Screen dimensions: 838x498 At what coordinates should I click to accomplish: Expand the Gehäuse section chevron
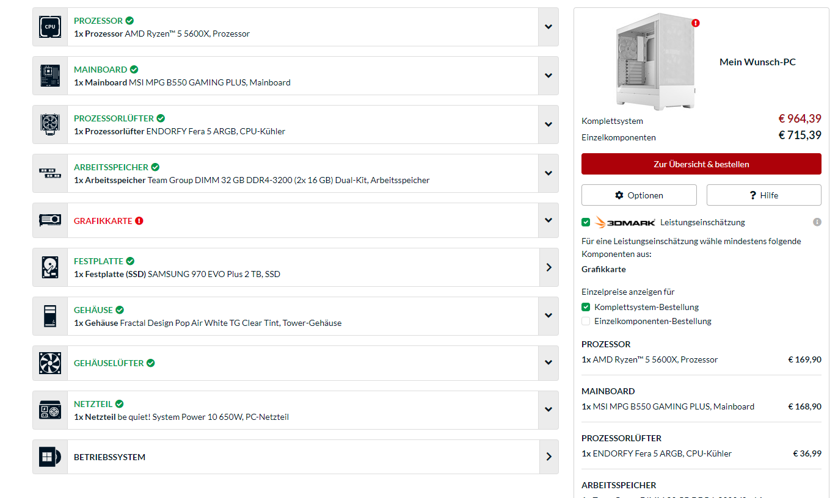click(548, 316)
